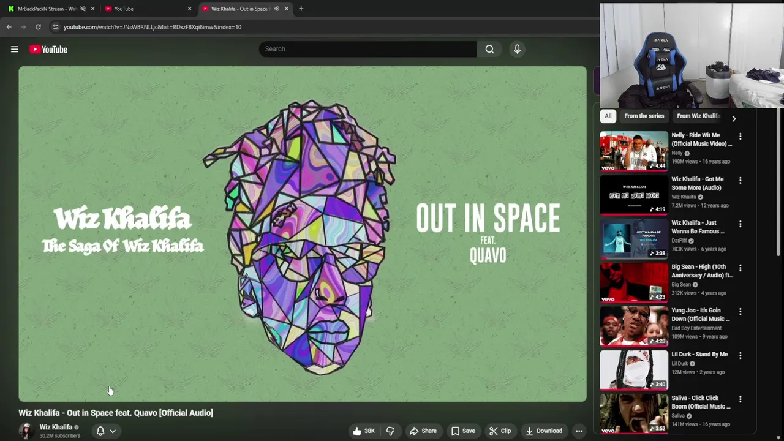Click the search magnifier button
This screenshot has height=441, width=784.
coord(489,49)
